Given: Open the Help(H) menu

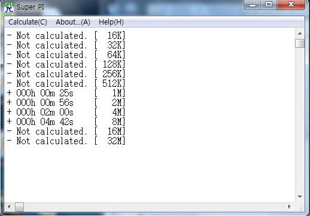Looking at the screenshot, I should pos(111,22).
